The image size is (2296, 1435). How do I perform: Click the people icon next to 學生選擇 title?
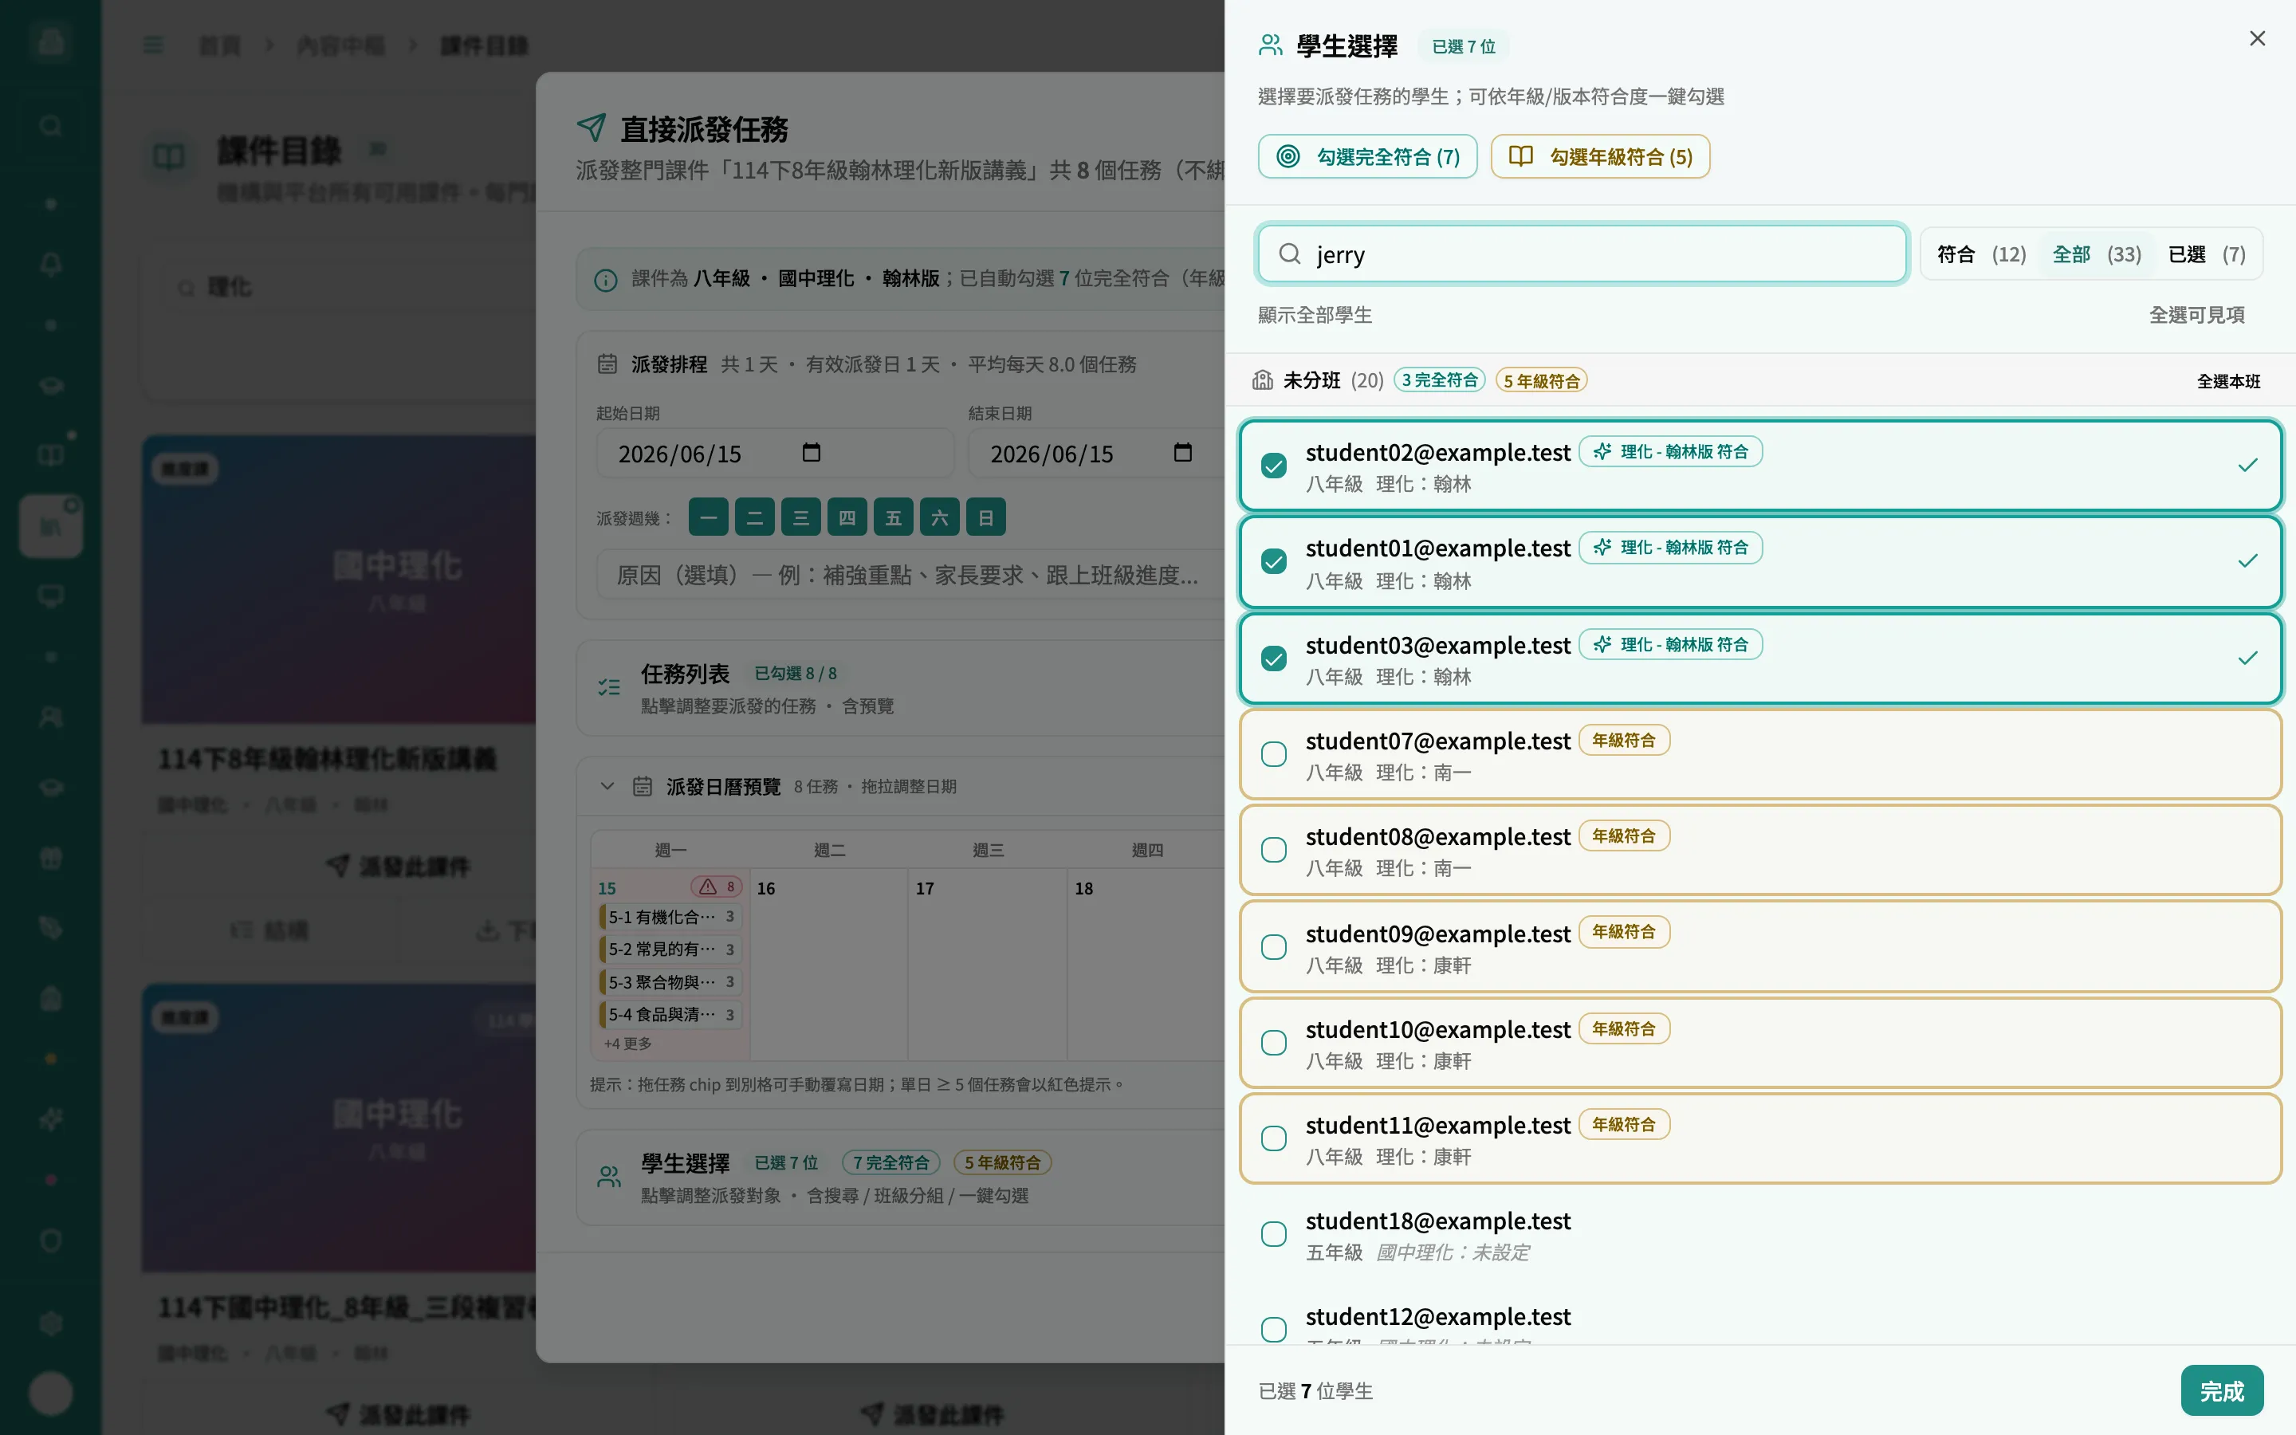(x=1271, y=45)
